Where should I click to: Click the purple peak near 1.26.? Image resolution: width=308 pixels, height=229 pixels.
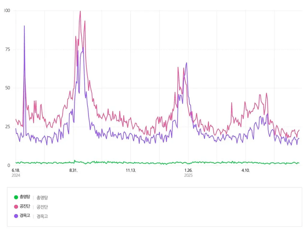click(x=186, y=63)
